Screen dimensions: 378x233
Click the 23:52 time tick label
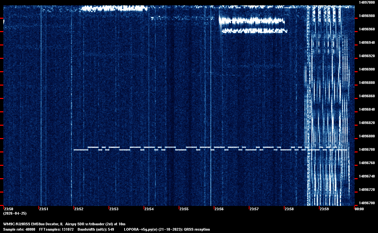79,209
